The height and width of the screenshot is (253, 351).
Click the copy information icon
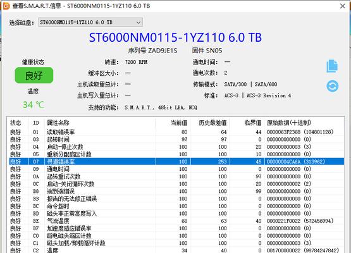332,66
